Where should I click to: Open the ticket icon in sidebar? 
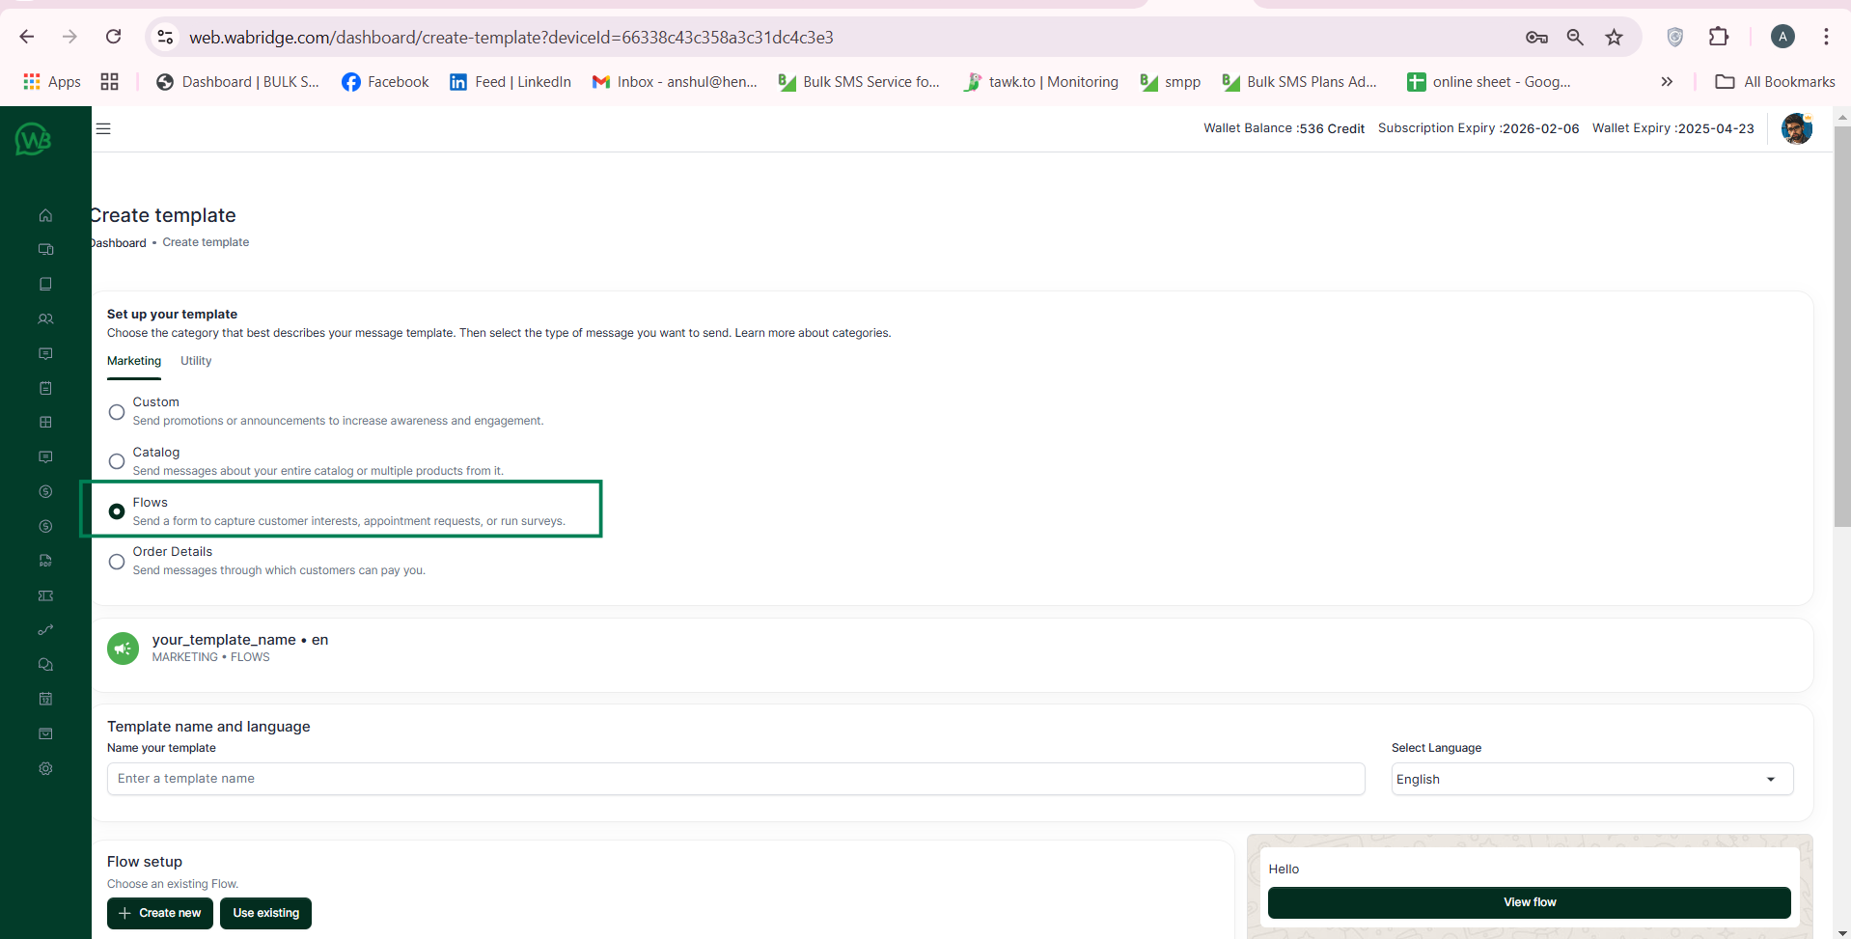45,595
